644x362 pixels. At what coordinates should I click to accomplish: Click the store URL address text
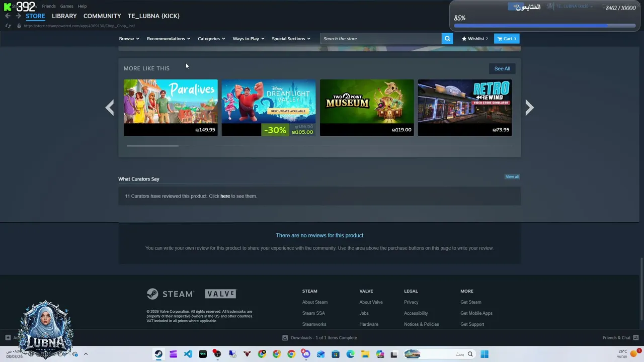pyautogui.click(x=79, y=26)
